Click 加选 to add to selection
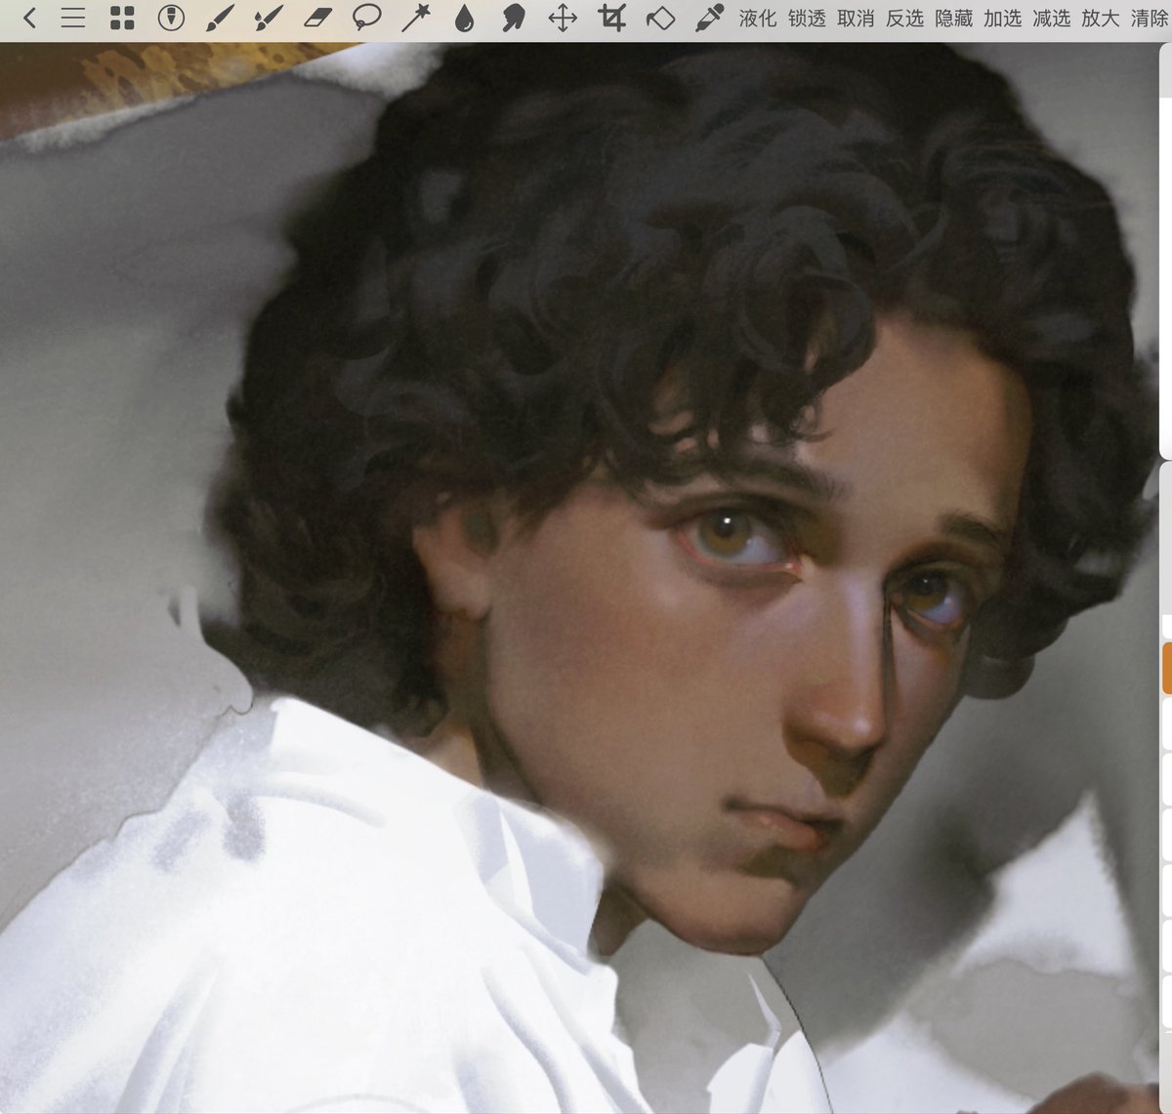 [x=1002, y=18]
